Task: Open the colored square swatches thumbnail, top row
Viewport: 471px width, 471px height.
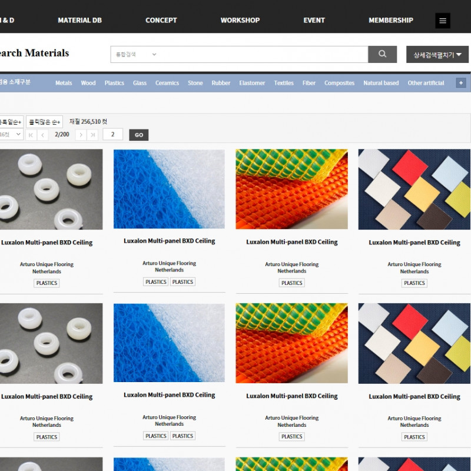Action: [x=414, y=189]
